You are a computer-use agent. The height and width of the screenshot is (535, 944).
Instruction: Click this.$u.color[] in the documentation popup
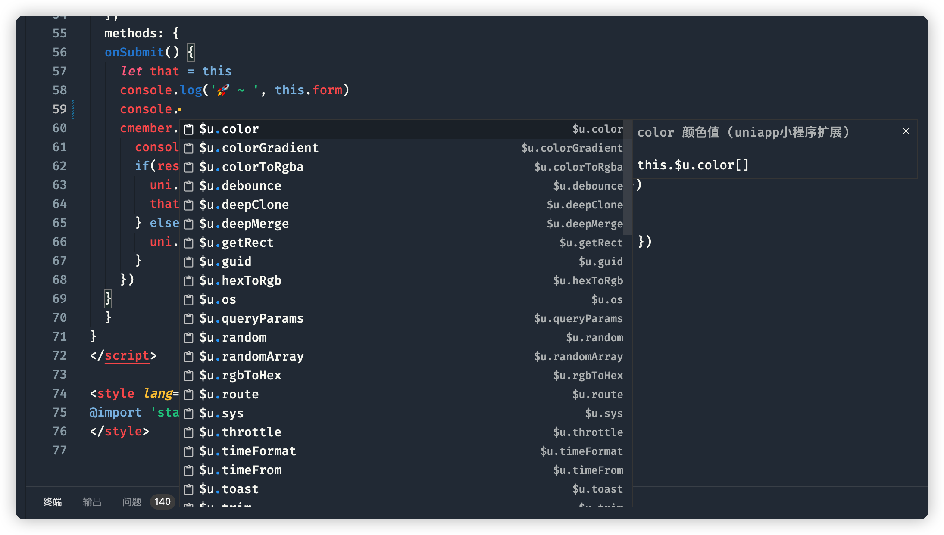point(693,165)
